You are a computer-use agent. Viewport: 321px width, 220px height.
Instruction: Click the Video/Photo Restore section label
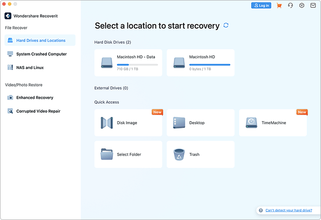click(24, 85)
